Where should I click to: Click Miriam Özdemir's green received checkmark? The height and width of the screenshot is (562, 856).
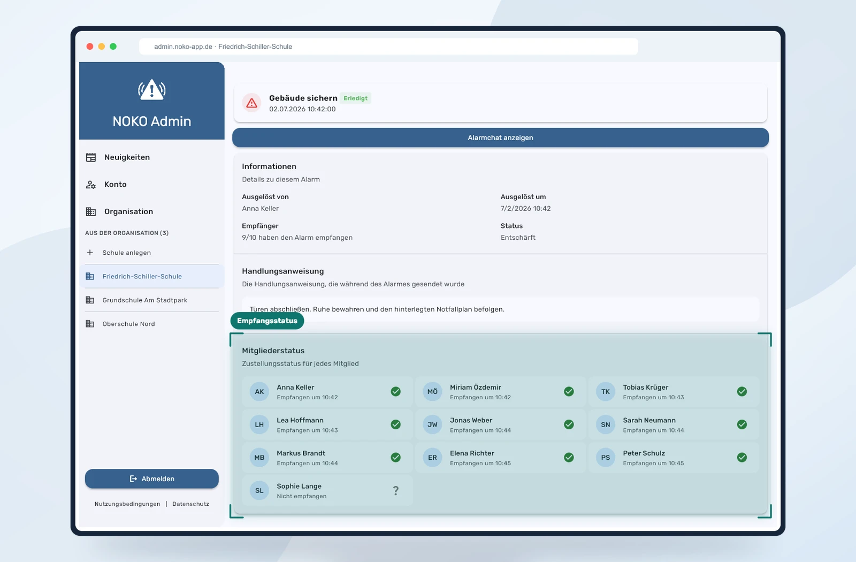569,392
